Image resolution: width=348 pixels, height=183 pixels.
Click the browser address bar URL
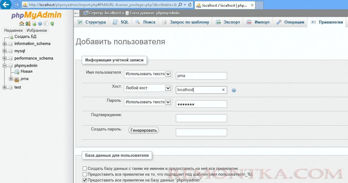point(103,5)
